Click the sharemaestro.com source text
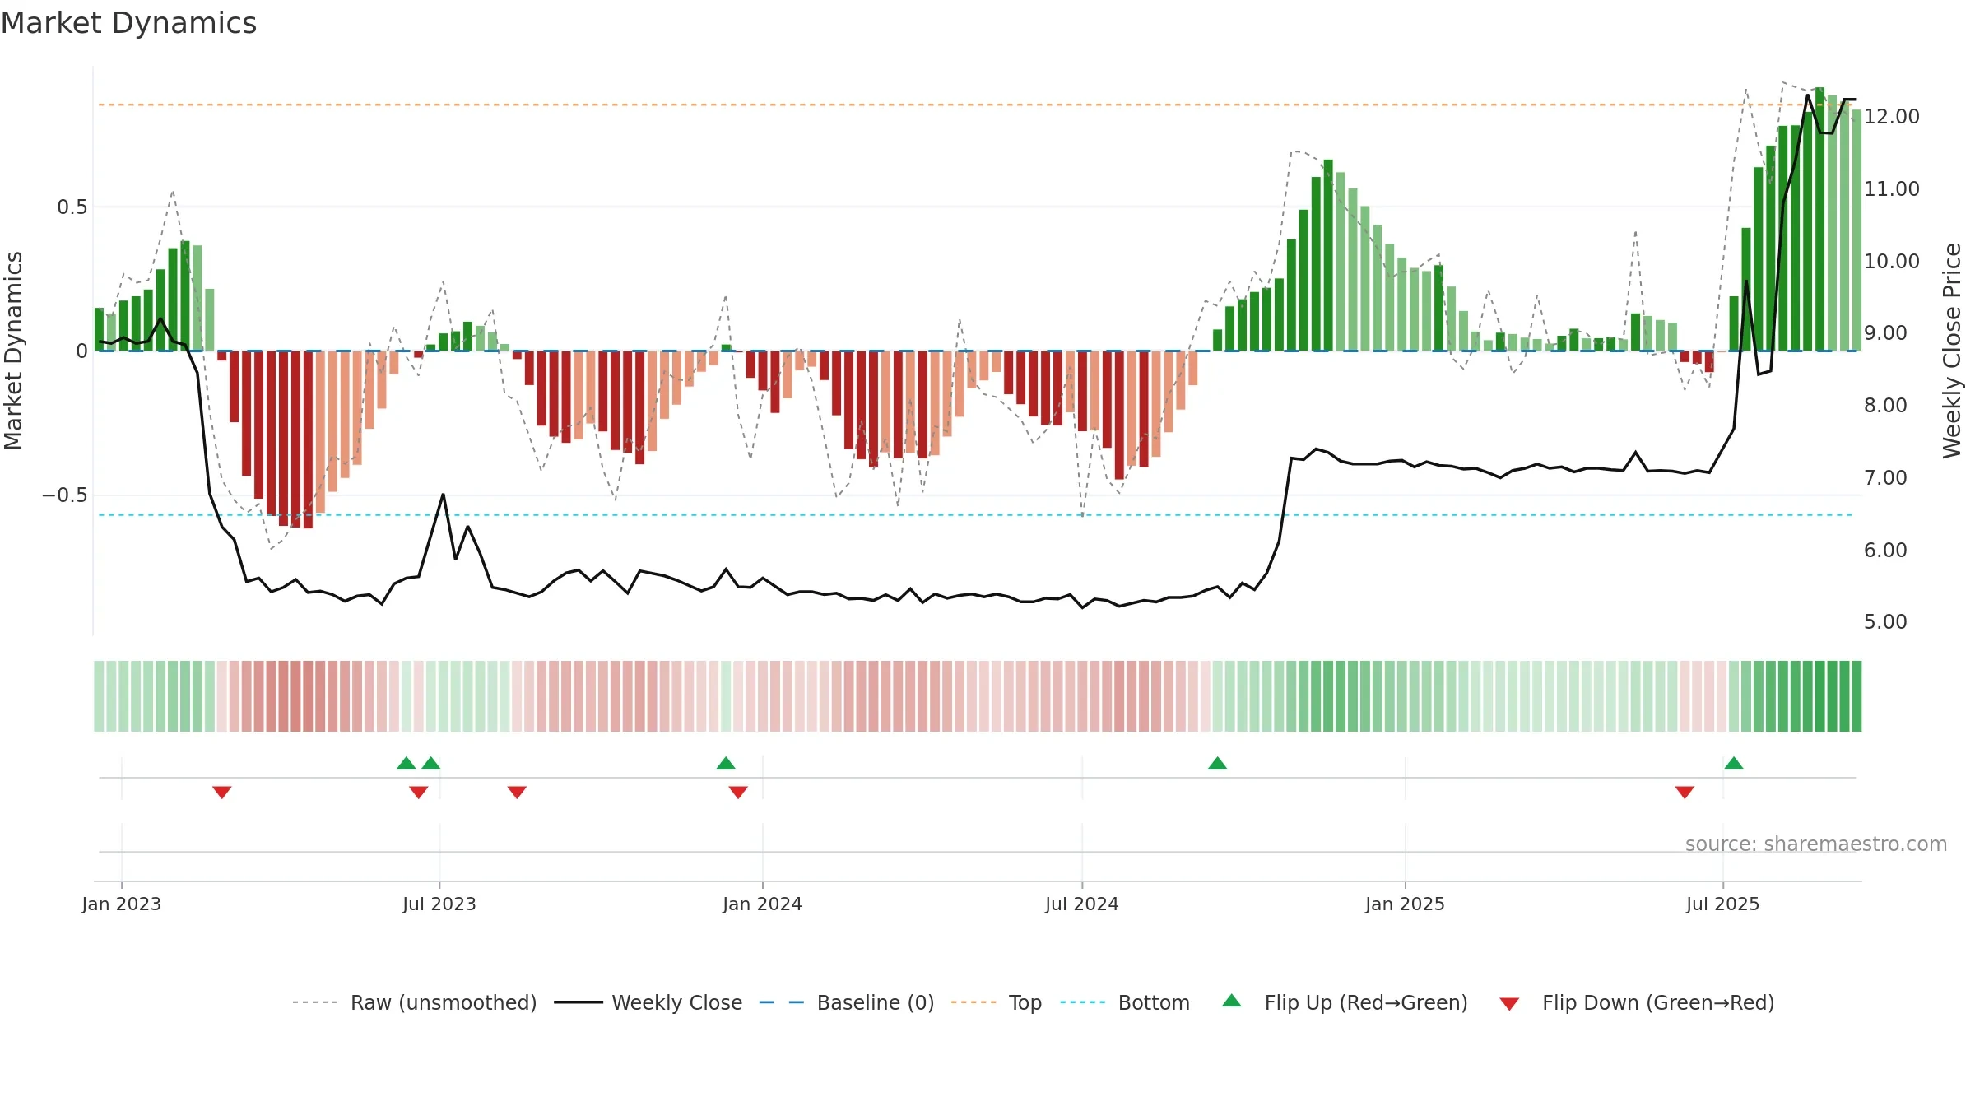This screenshot has width=1975, height=1111. coord(1816,844)
